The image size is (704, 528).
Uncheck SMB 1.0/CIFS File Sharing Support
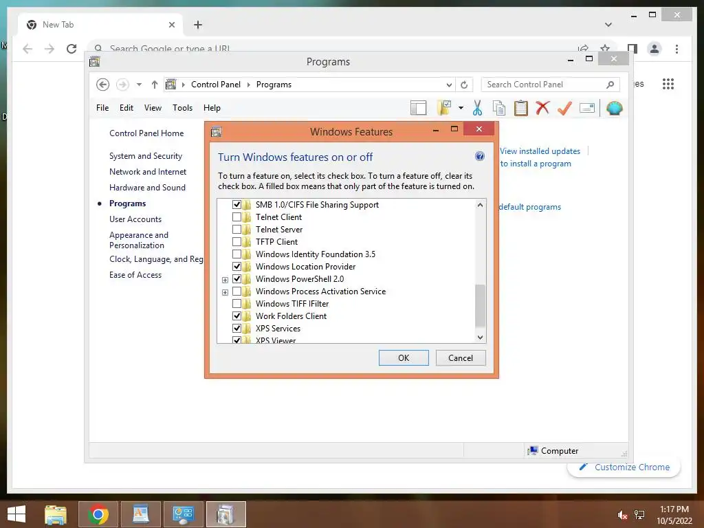tap(236, 205)
